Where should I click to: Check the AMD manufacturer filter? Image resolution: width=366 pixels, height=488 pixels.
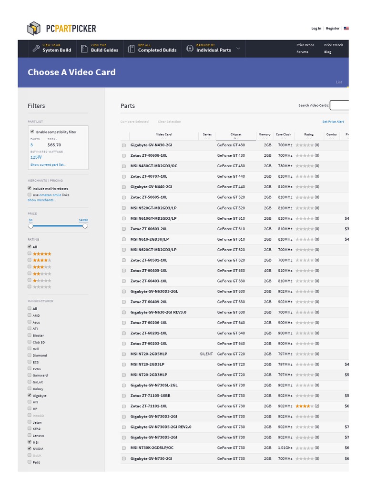click(x=29, y=315)
